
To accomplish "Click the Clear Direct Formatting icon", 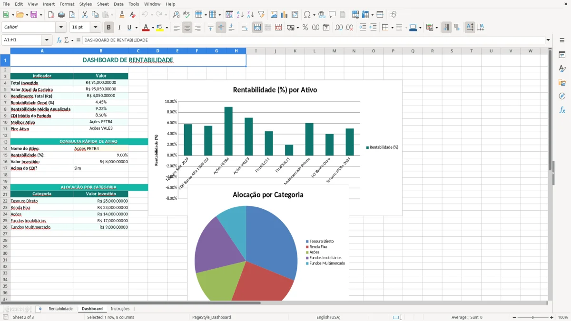I will pyautogui.click(x=133, y=15).
